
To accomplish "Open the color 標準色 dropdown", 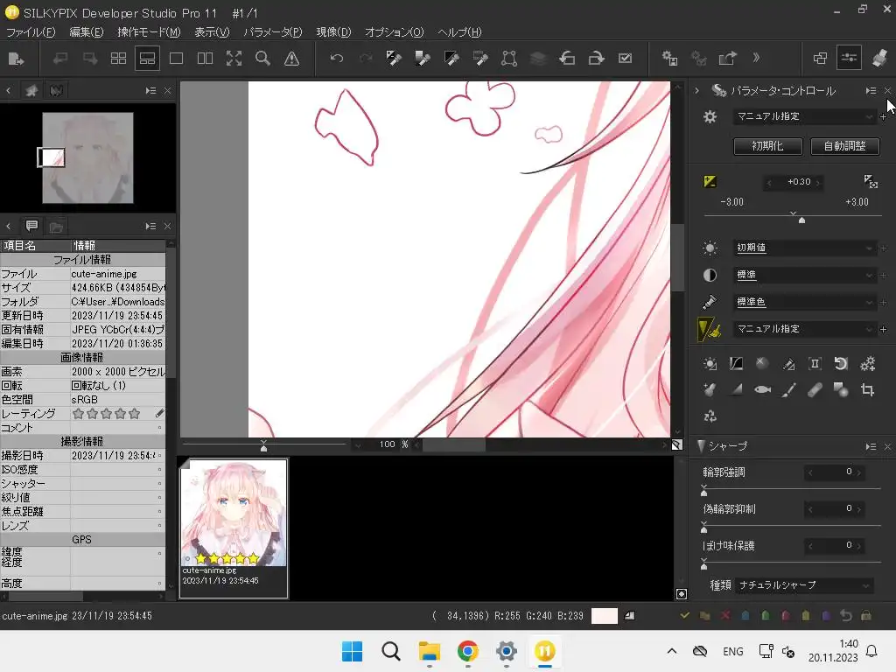I will coord(804,302).
